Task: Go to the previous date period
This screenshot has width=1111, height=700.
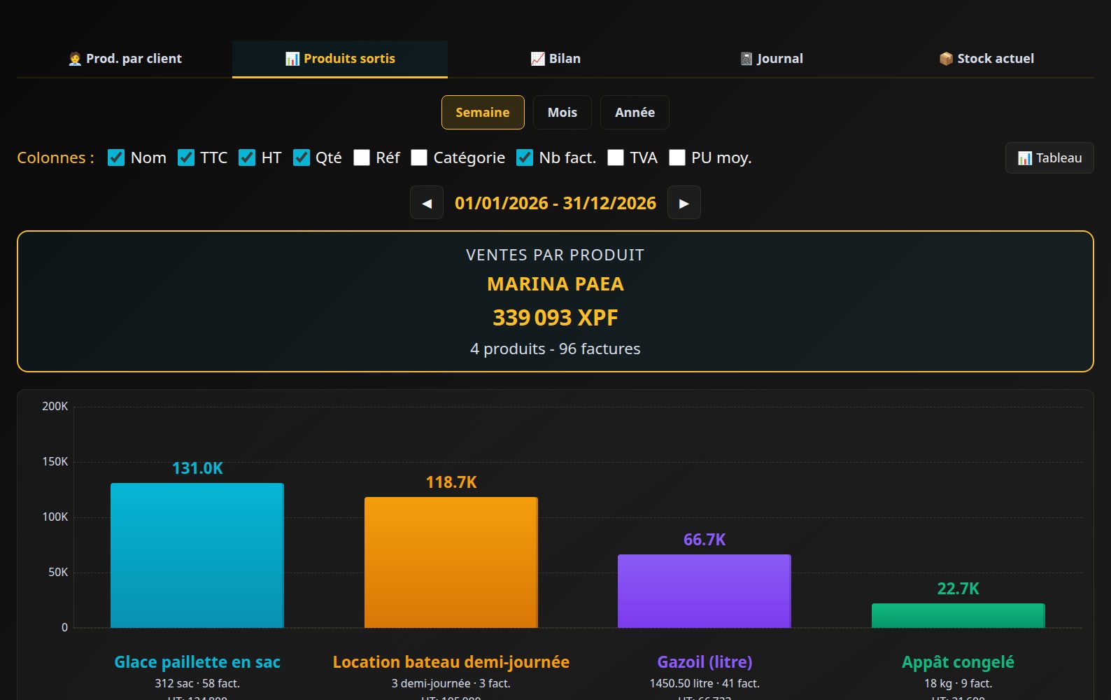Action: (427, 203)
